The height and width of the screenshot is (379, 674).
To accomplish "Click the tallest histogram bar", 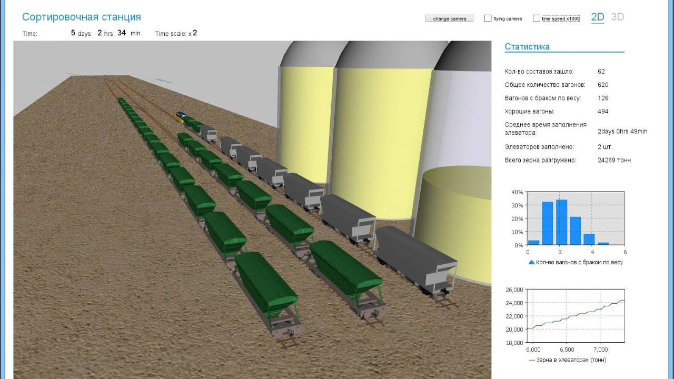I will 561,222.
